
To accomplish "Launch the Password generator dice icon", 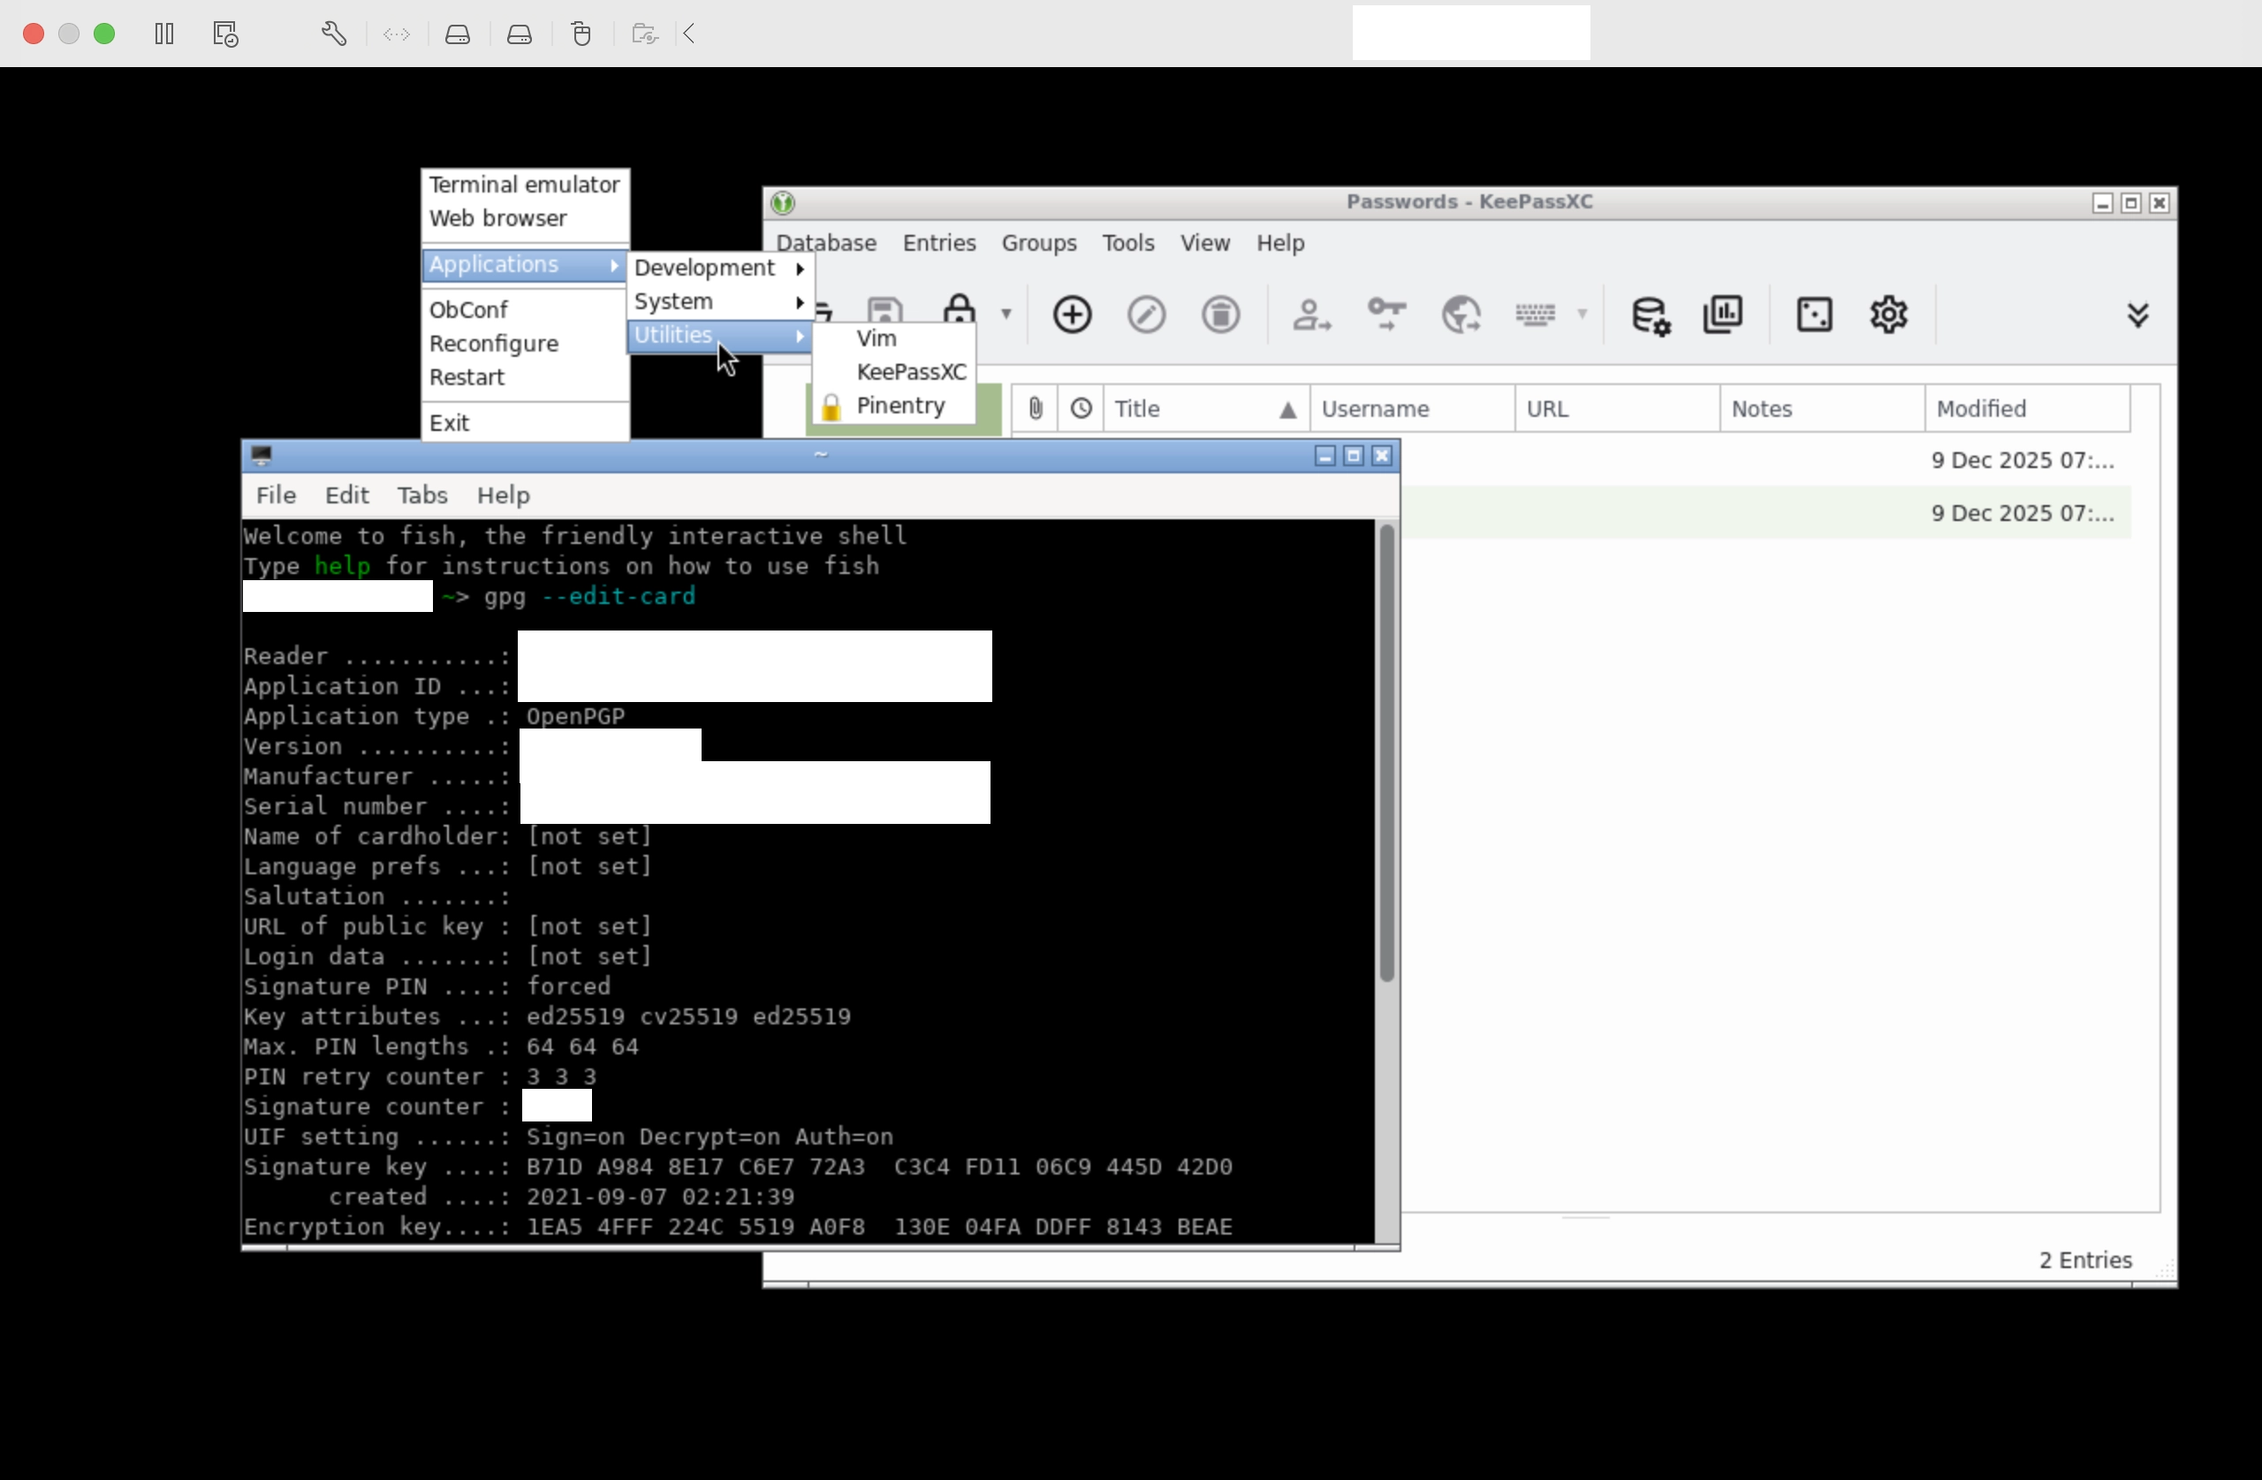I will pos(1814,314).
